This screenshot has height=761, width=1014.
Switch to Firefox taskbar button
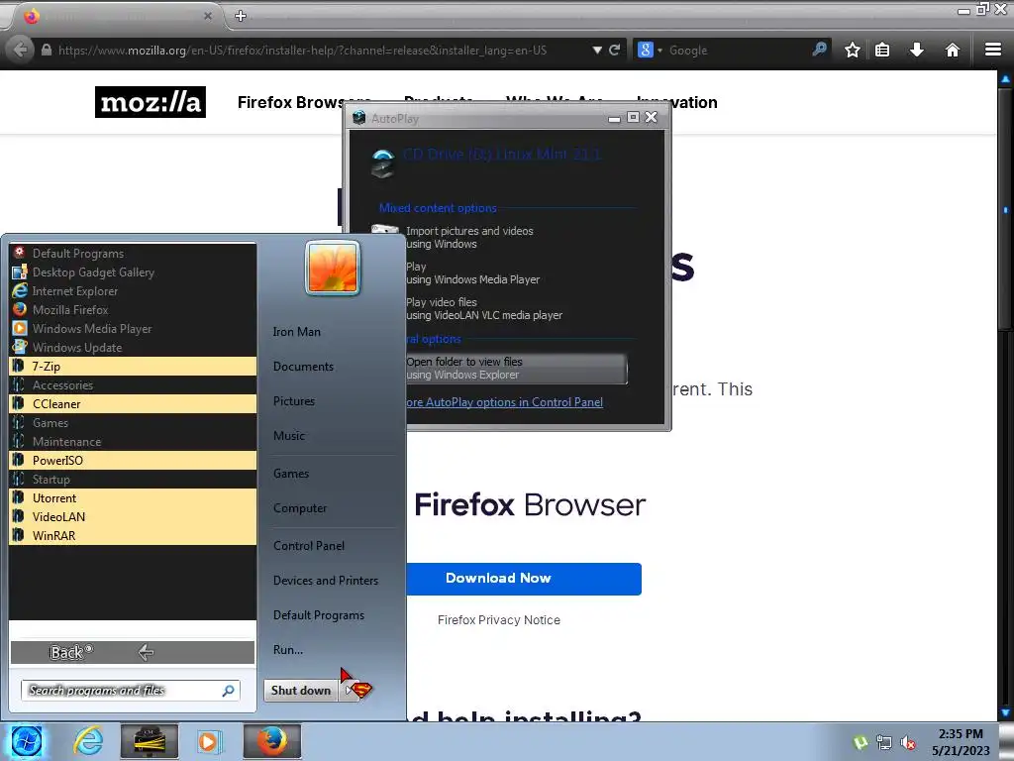click(x=272, y=741)
